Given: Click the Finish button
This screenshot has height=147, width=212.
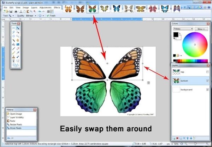Looking at the screenshot, I should (51, 15).
